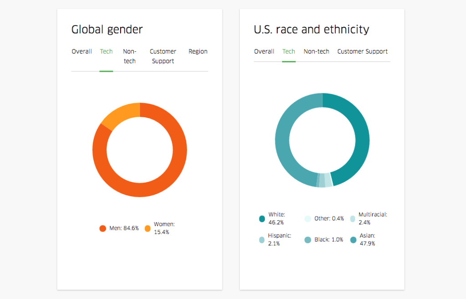Click the Other 0.4% legend dot
This screenshot has height=299, width=466.
308,219
